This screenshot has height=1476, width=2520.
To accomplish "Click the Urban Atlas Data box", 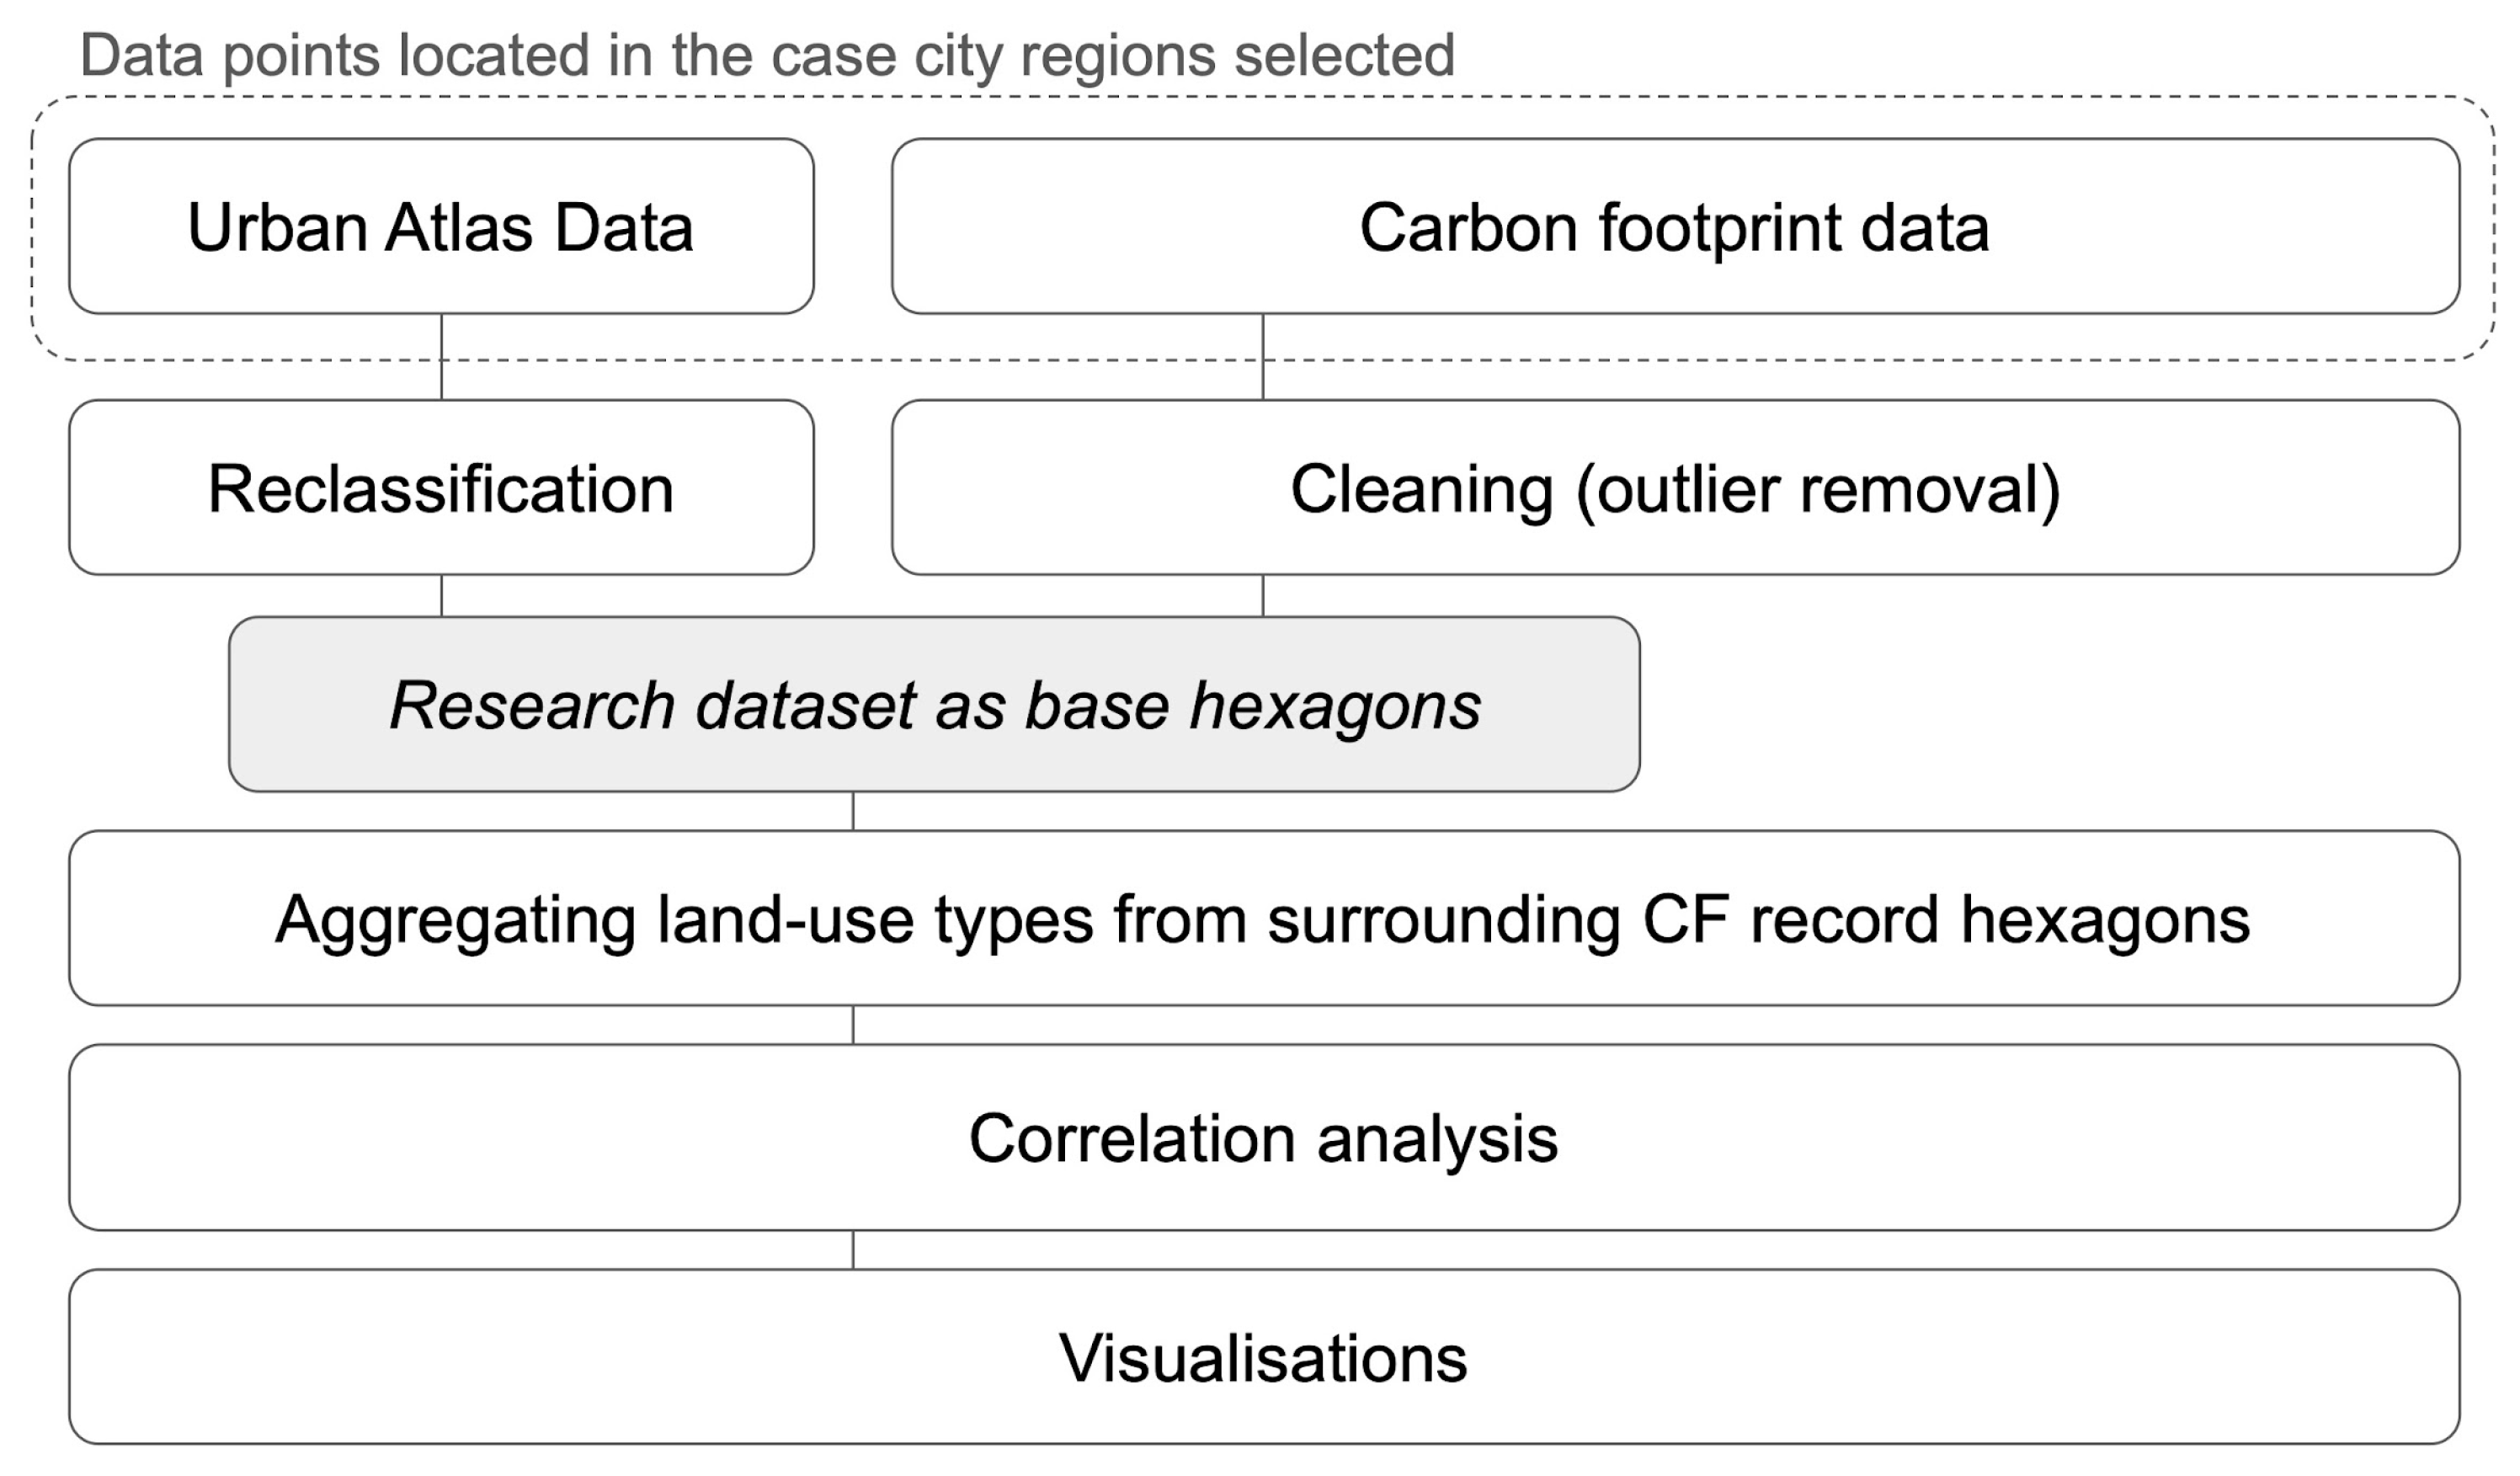I will (x=441, y=227).
